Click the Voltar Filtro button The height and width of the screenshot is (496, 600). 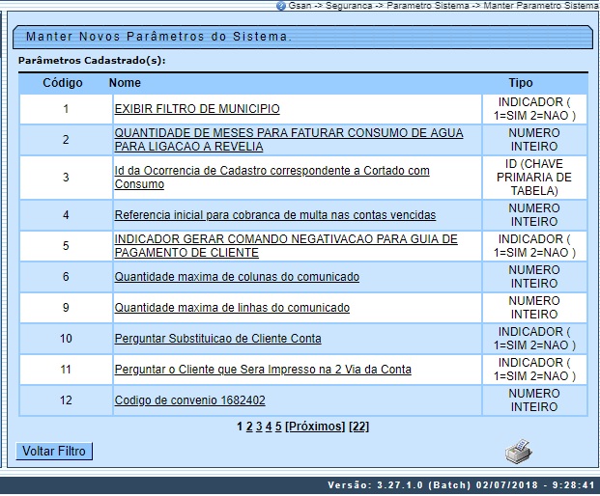[54, 452]
